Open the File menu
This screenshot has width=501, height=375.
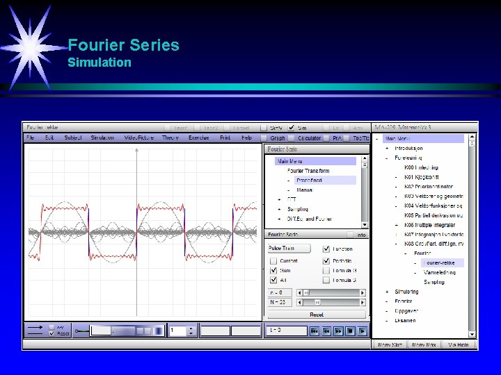click(31, 137)
